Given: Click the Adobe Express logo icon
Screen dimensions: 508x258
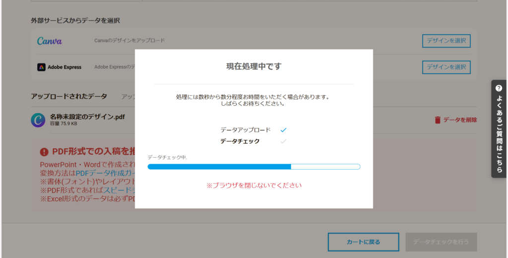Looking at the screenshot, I should click(x=41, y=67).
